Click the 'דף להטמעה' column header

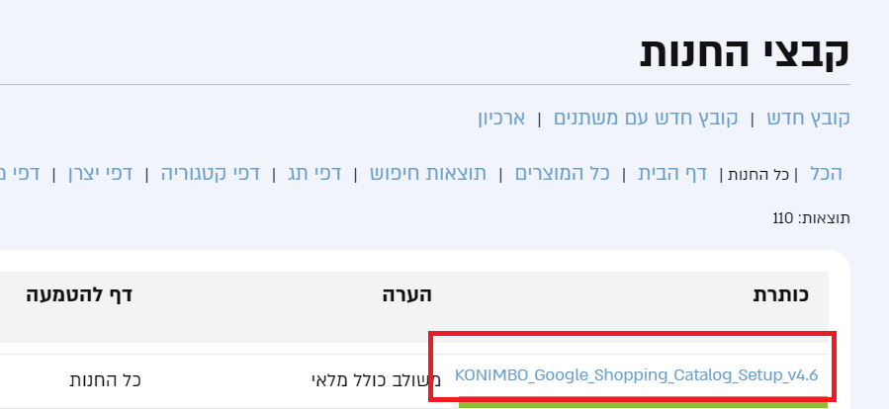80,294
